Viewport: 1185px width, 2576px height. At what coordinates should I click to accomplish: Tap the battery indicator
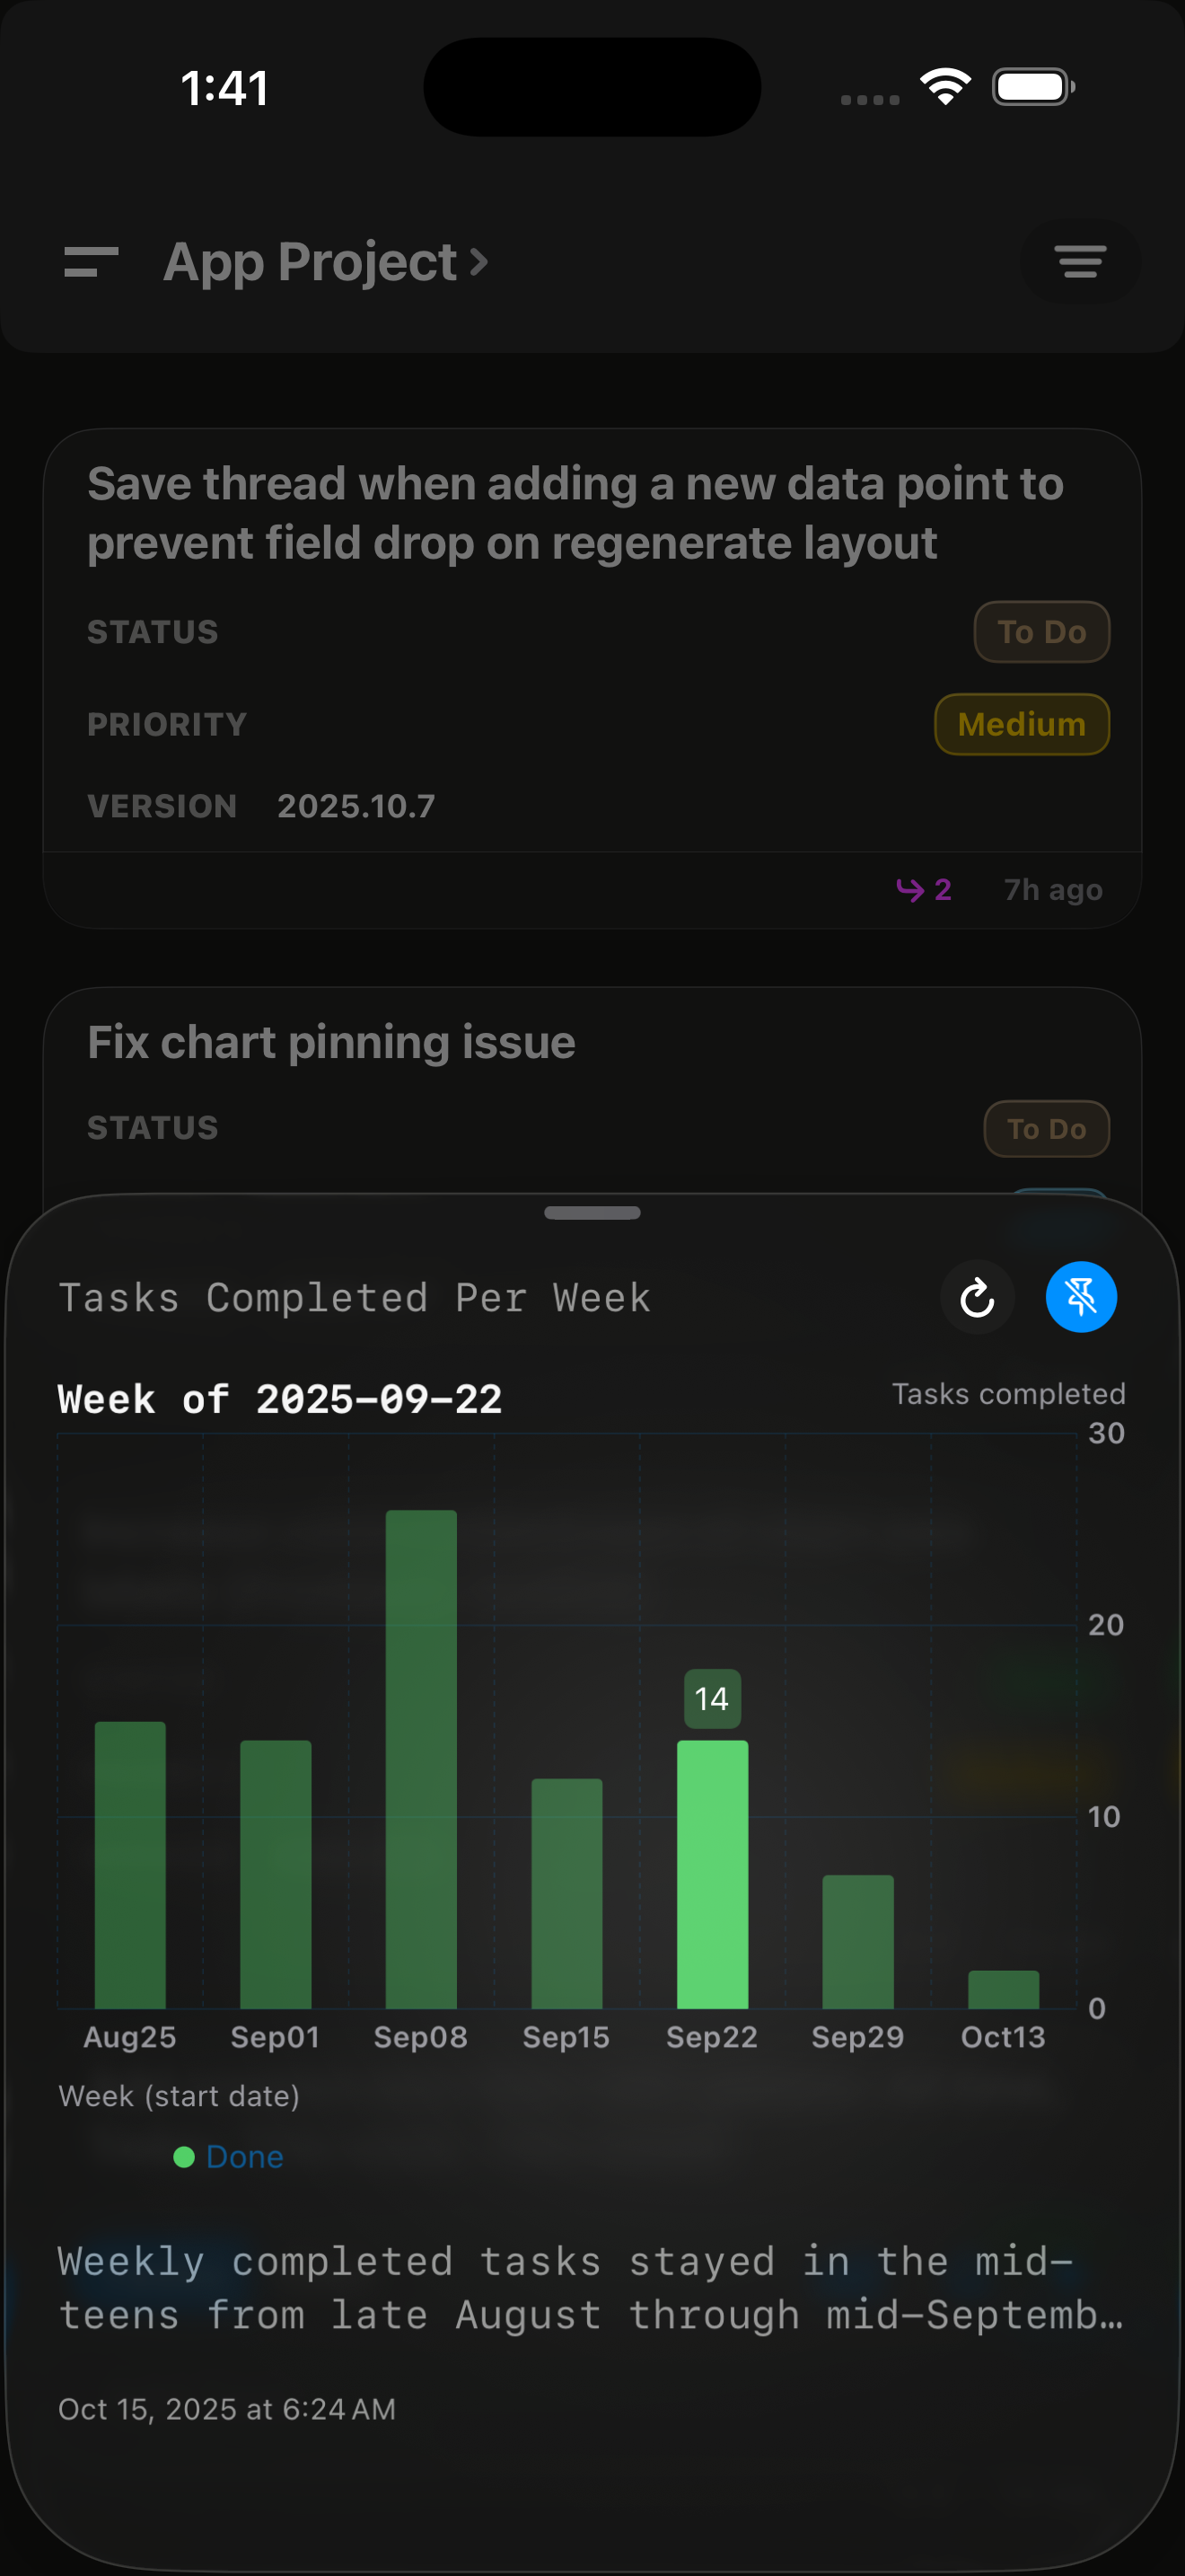point(1030,87)
